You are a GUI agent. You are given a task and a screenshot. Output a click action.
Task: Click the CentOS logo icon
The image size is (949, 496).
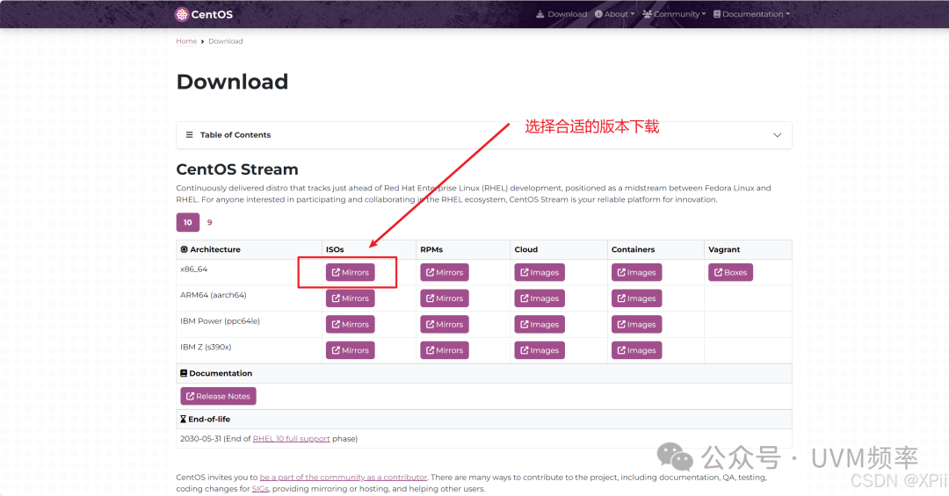(182, 15)
